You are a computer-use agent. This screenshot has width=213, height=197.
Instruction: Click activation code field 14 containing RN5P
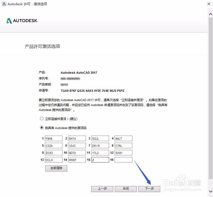[77, 160]
